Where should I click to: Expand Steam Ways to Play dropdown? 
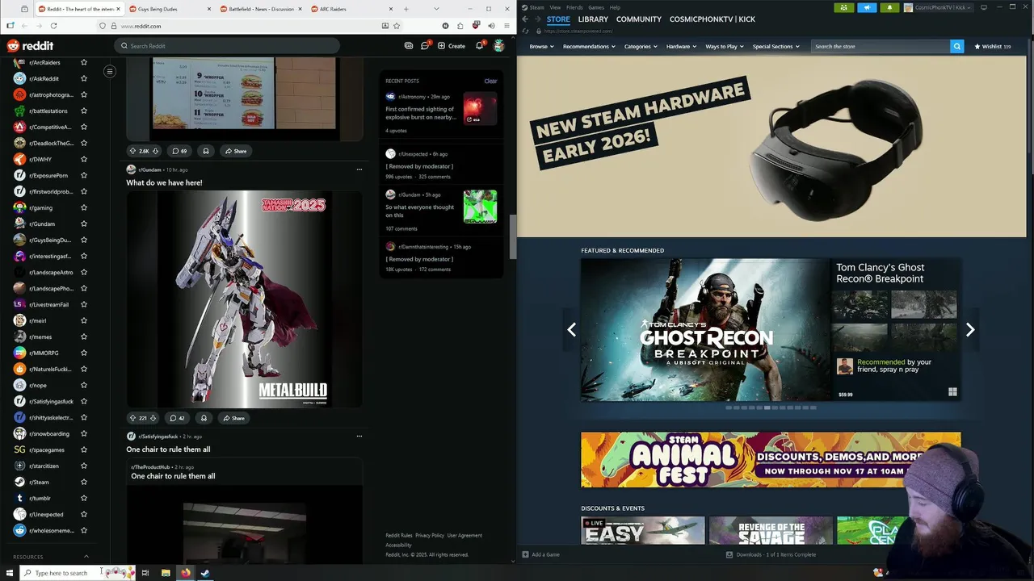[x=725, y=46]
